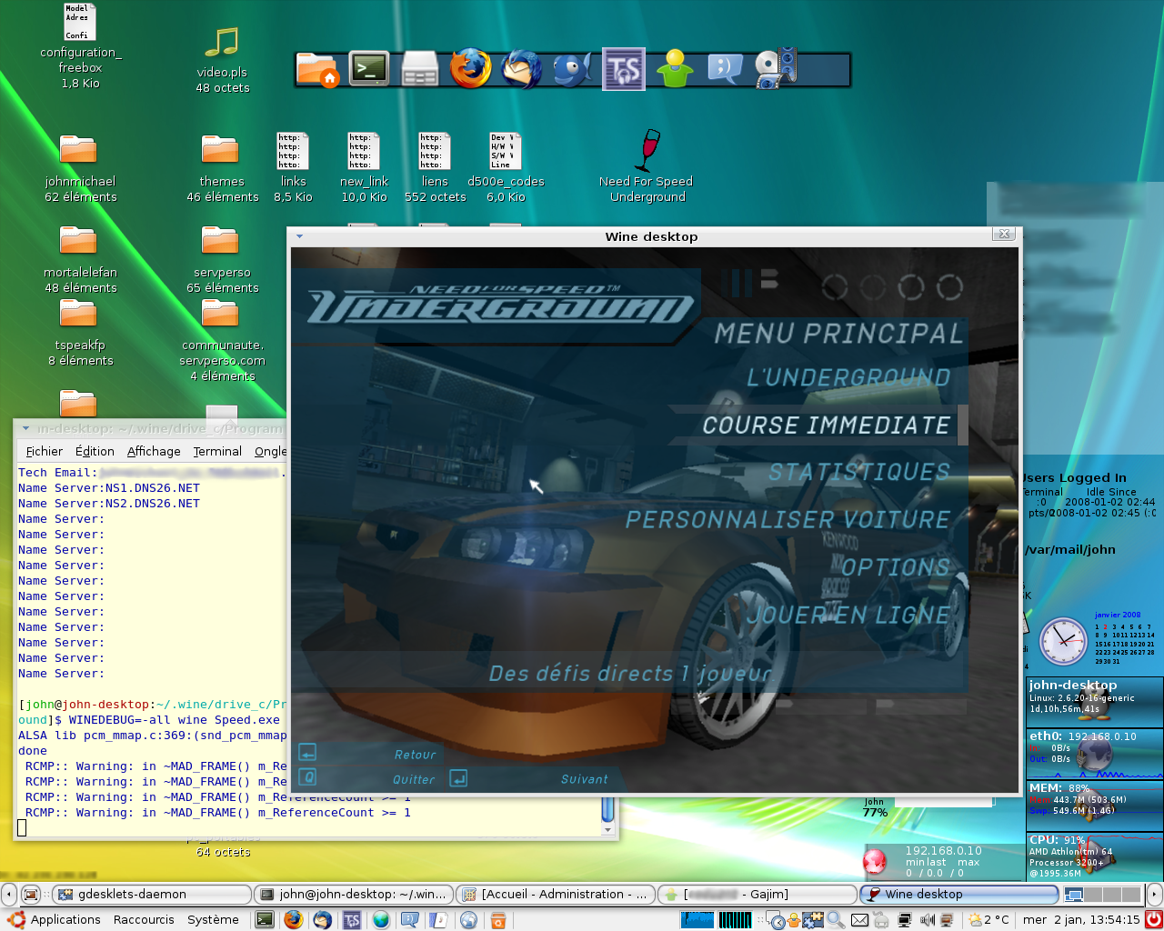Open Need For Speed Underground wine shortcut
This screenshot has width=1164, height=931.
coord(647,166)
